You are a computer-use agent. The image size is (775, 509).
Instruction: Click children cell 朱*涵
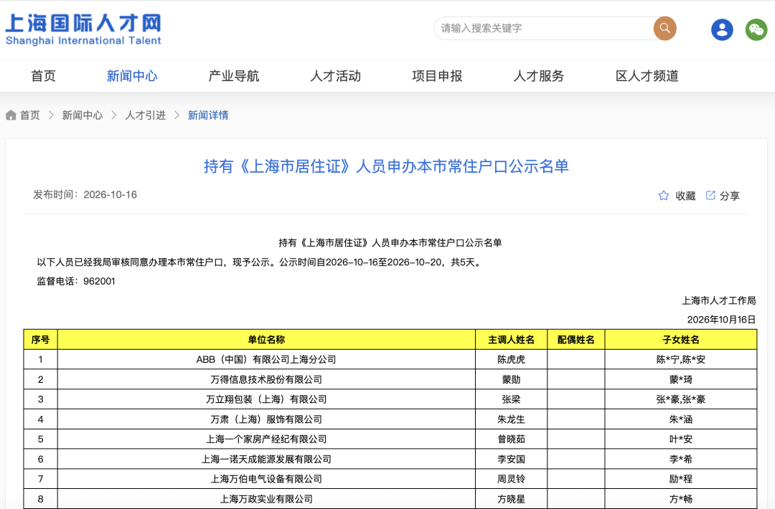[x=680, y=419]
